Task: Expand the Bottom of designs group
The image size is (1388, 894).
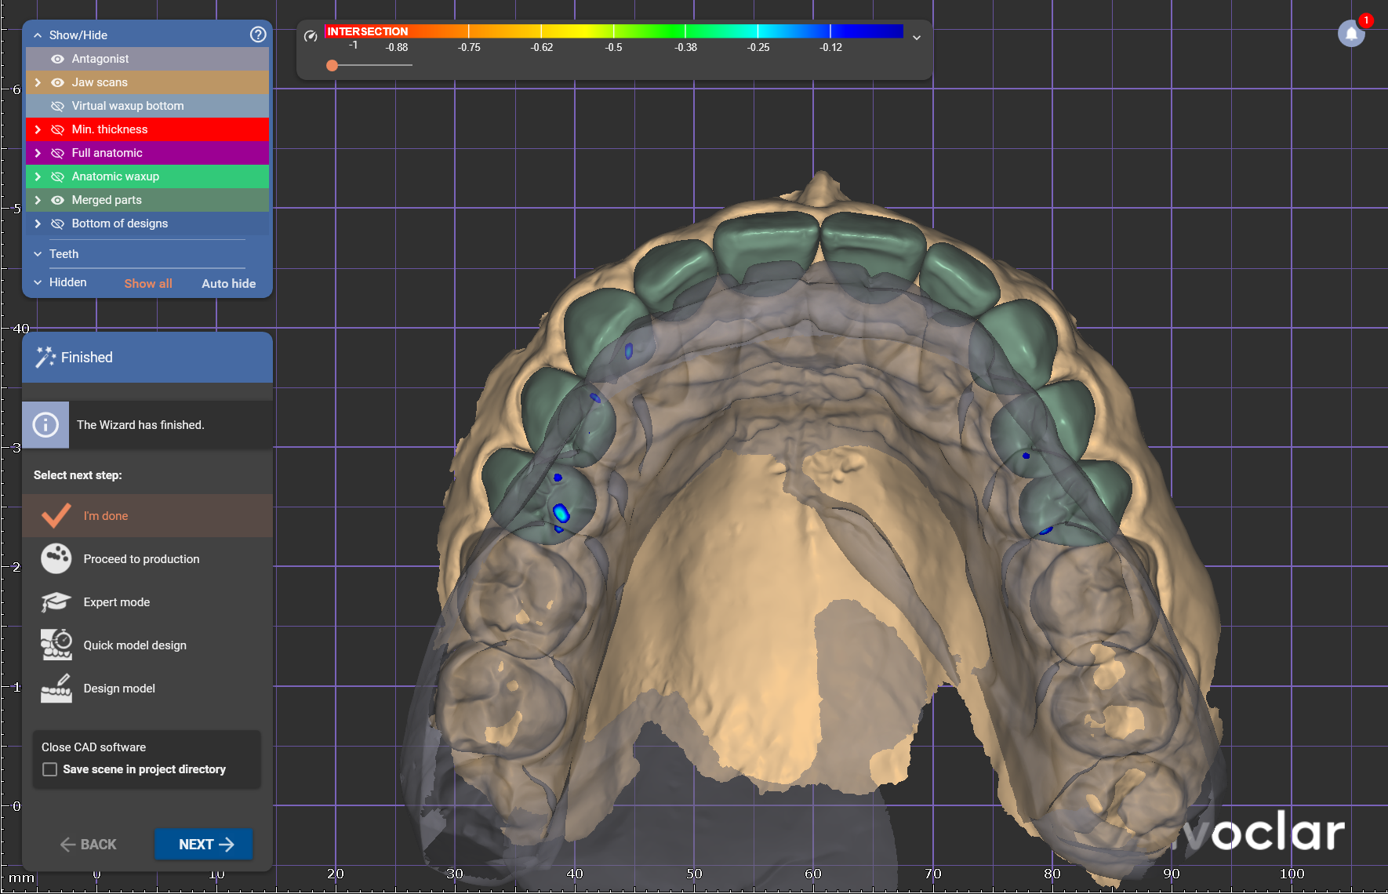Action: [x=38, y=223]
